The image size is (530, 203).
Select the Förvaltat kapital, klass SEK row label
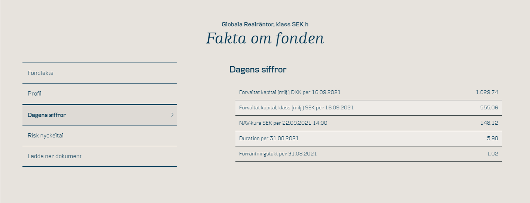[296, 107]
